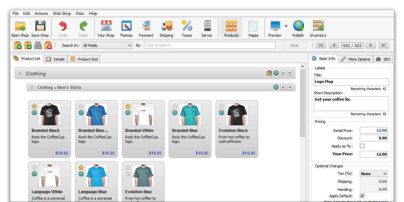The width and height of the screenshot is (404, 202).
Task: Move Clothing category up with arrow
Action: 283,73
